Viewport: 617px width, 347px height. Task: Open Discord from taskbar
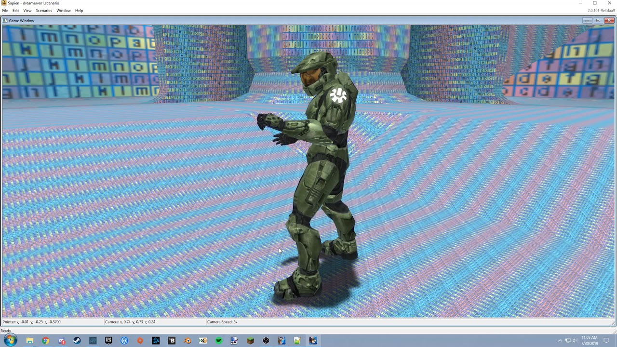pos(61,341)
